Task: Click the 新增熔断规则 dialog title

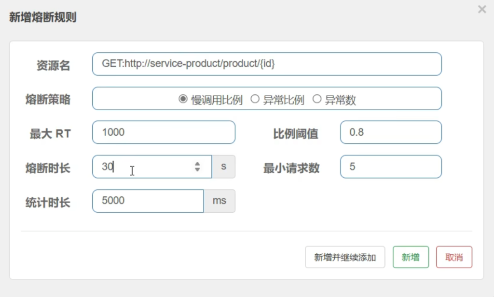Action: 42,17
